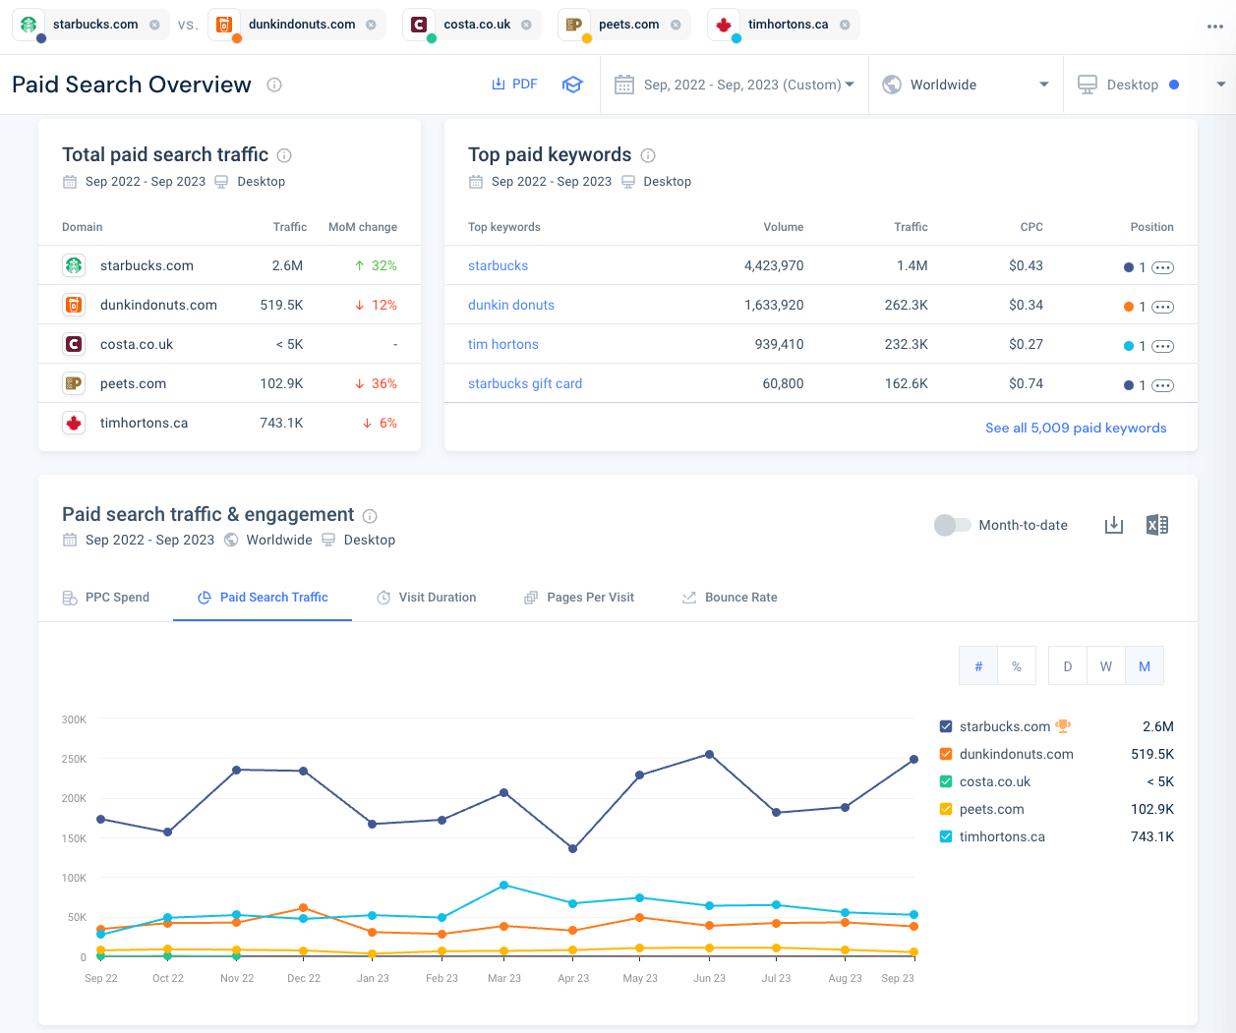Select the Paid Search Traffic tab
The width and height of the screenshot is (1236, 1033).
coord(263,598)
